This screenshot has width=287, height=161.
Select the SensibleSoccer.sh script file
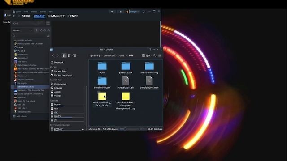coord(149,83)
